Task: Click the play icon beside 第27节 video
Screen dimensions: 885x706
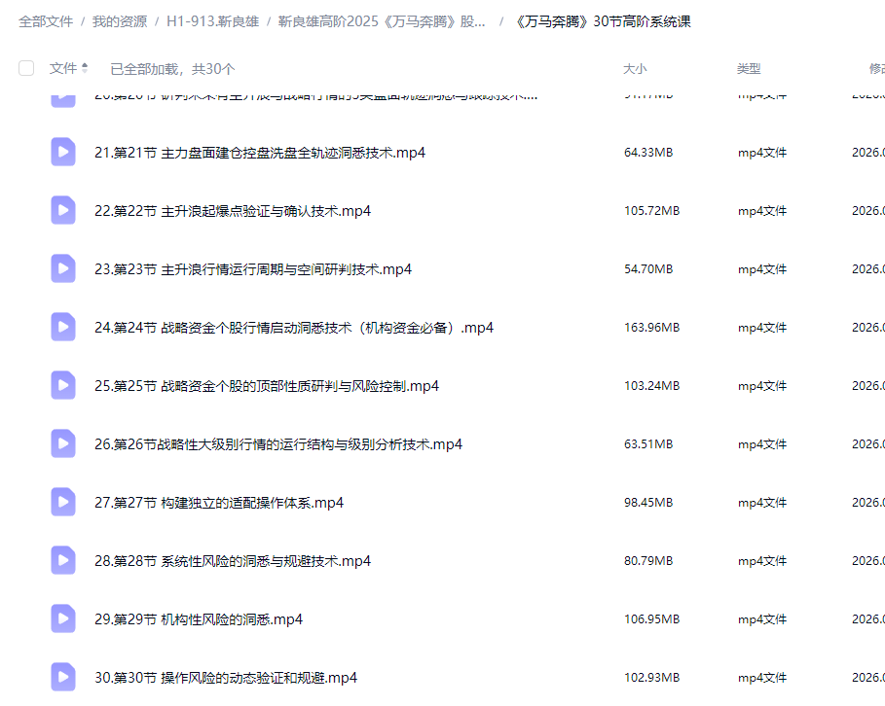Action: (x=62, y=502)
